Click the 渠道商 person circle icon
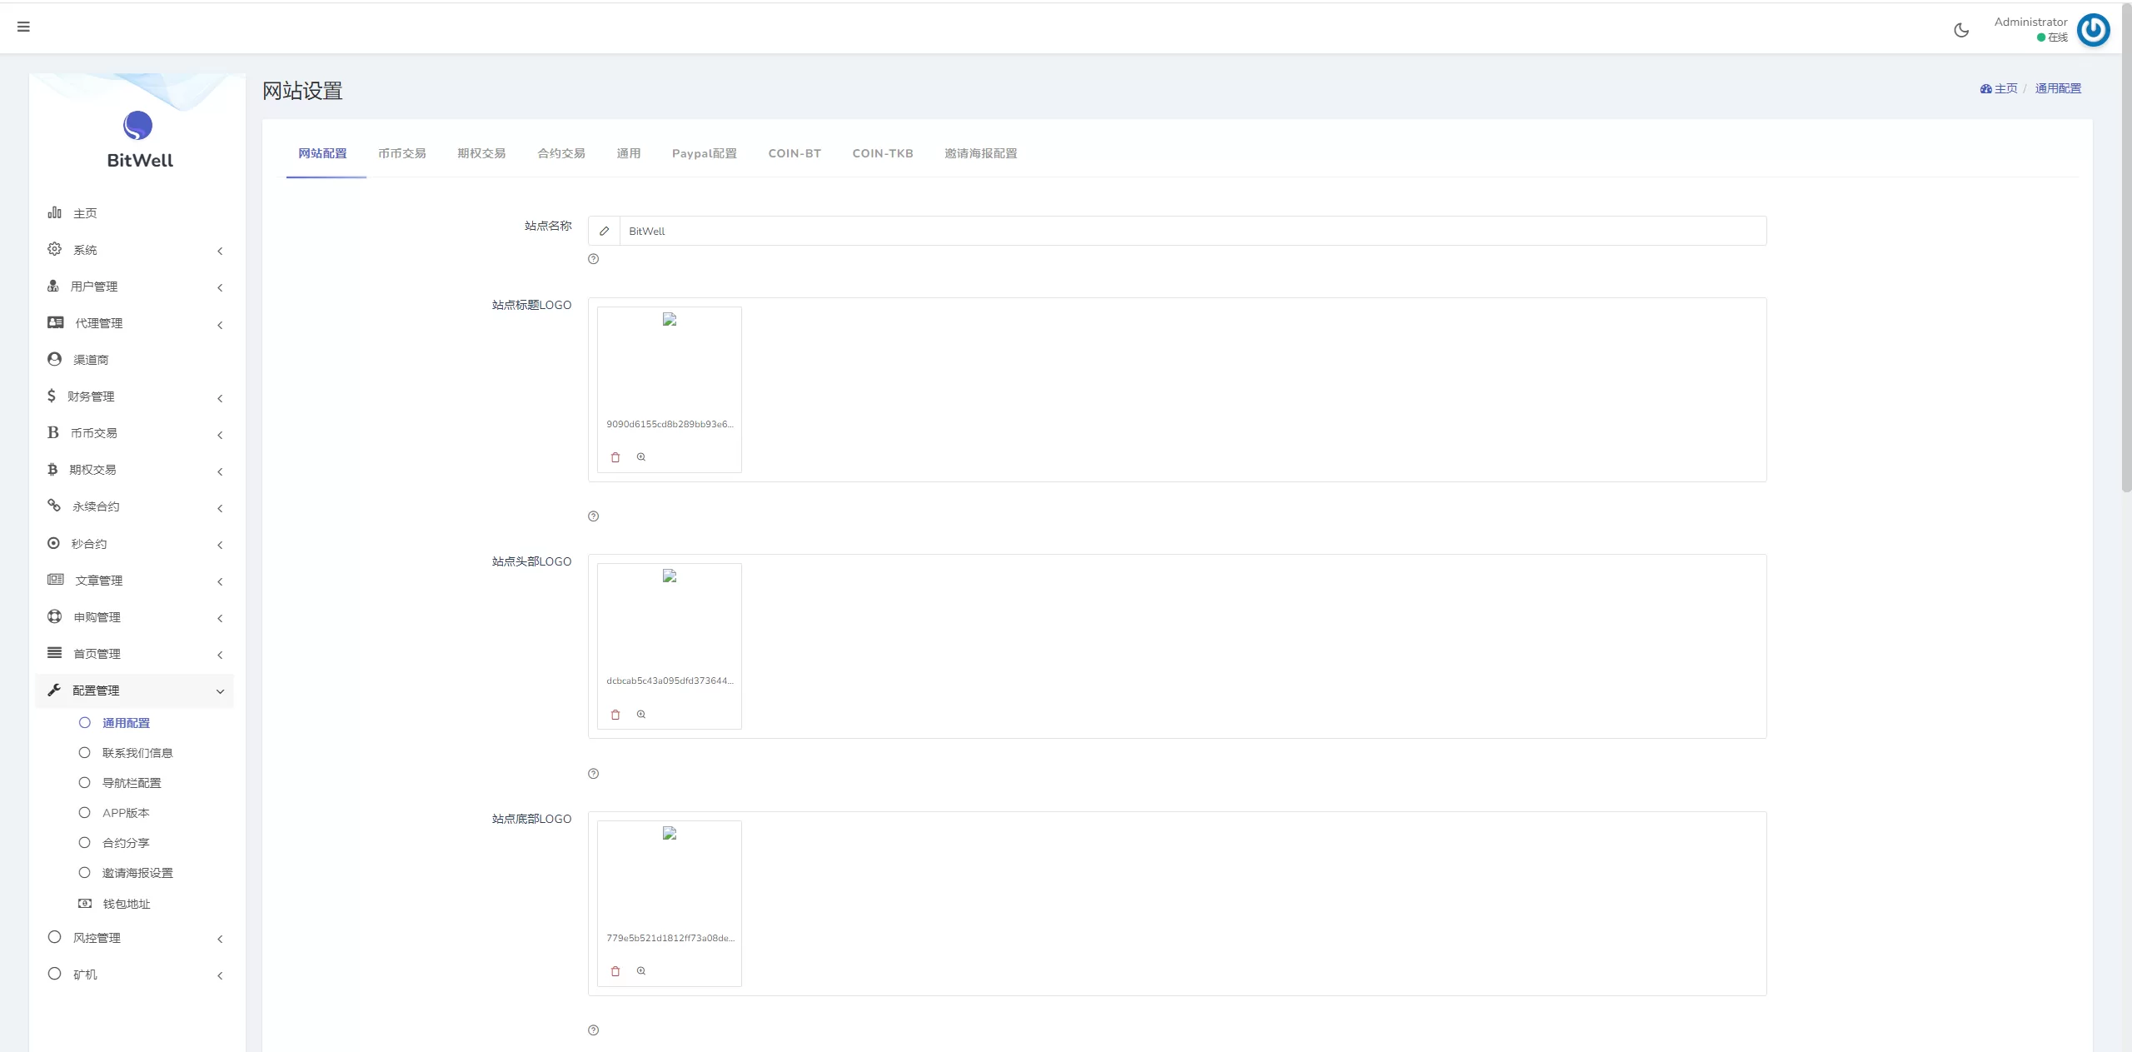The height and width of the screenshot is (1052, 2132). click(55, 359)
